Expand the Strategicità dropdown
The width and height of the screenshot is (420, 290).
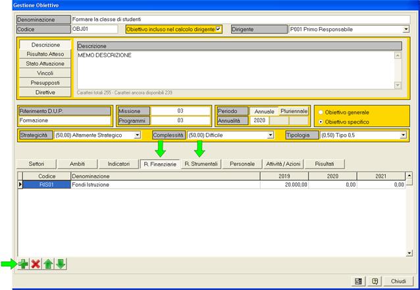[138, 135]
